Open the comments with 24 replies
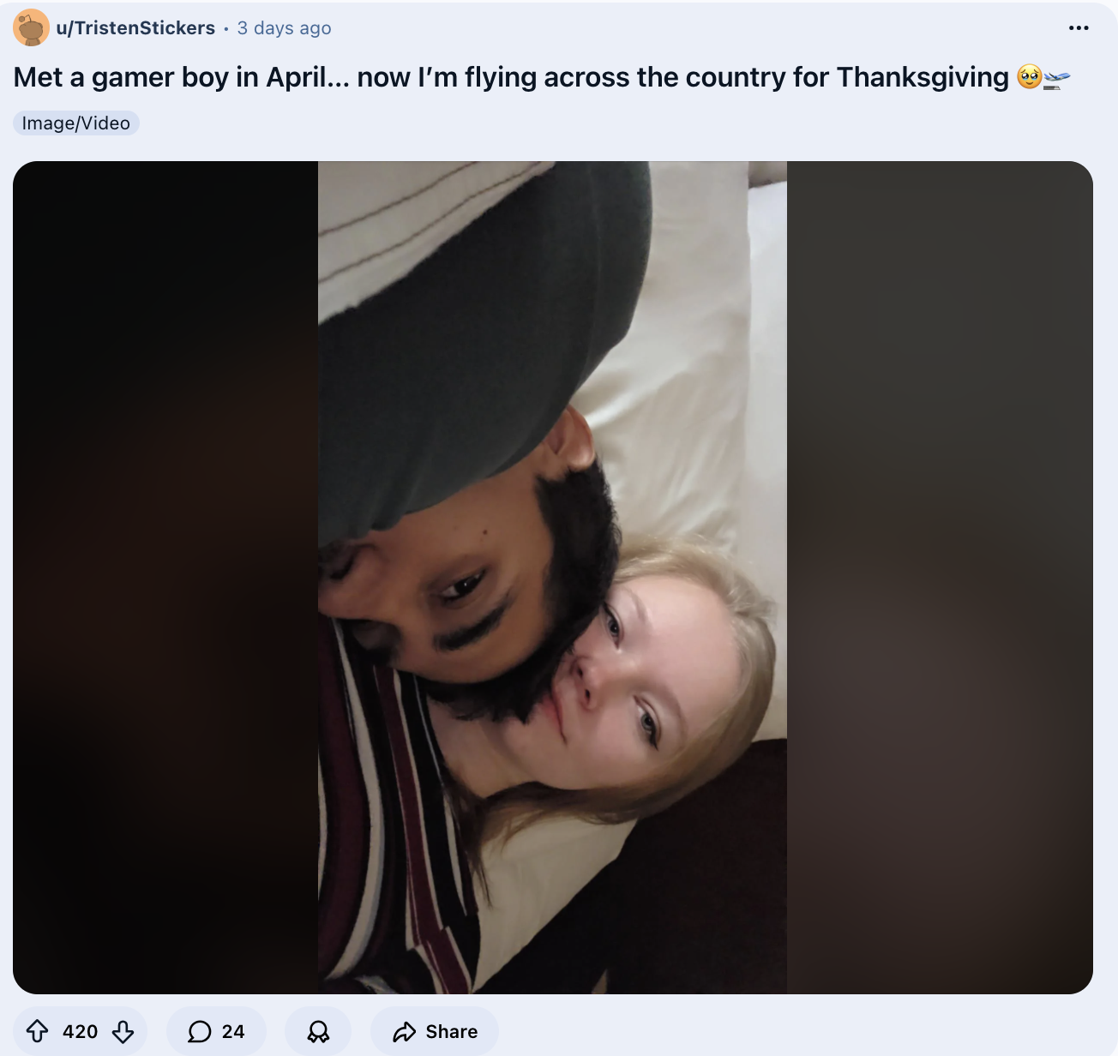The height and width of the screenshot is (1056, 1118). 216,1031
